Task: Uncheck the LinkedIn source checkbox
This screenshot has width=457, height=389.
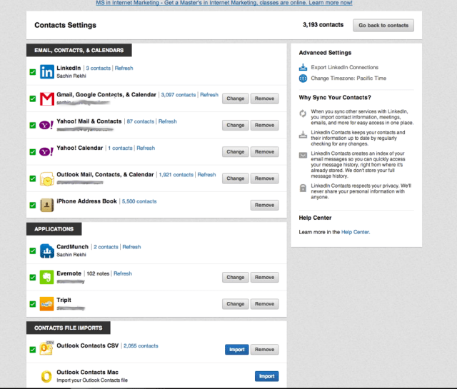Action: [33, 72]
